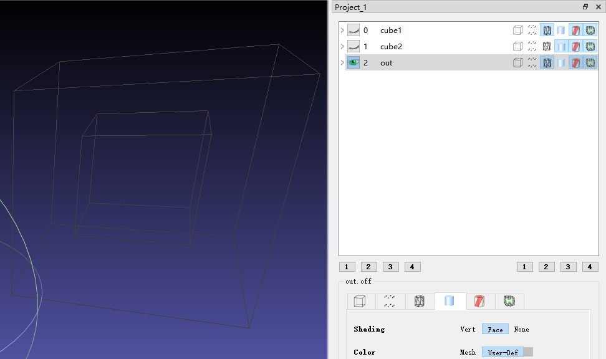Toggle red selection rendering icon for cube1
The image size is (606, 359).
coord(576,30)
